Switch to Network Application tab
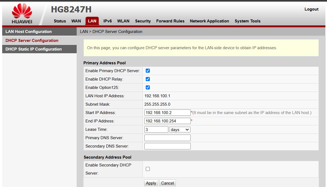Viewport: 327px width, 187px height. click(x=209, y=21)
